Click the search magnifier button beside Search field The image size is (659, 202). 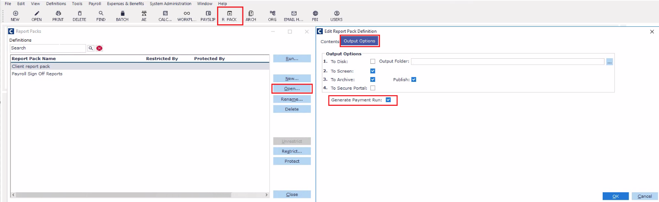[91, 48]
